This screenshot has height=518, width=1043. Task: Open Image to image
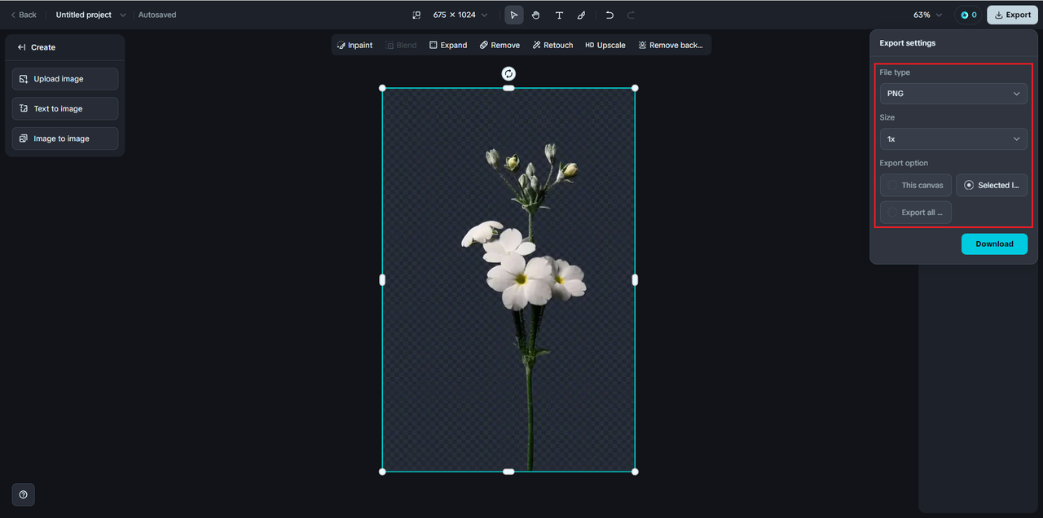click(65, 138)
